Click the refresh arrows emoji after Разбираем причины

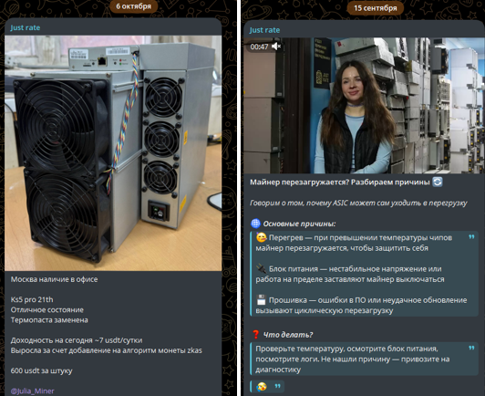tap(437, 182)
